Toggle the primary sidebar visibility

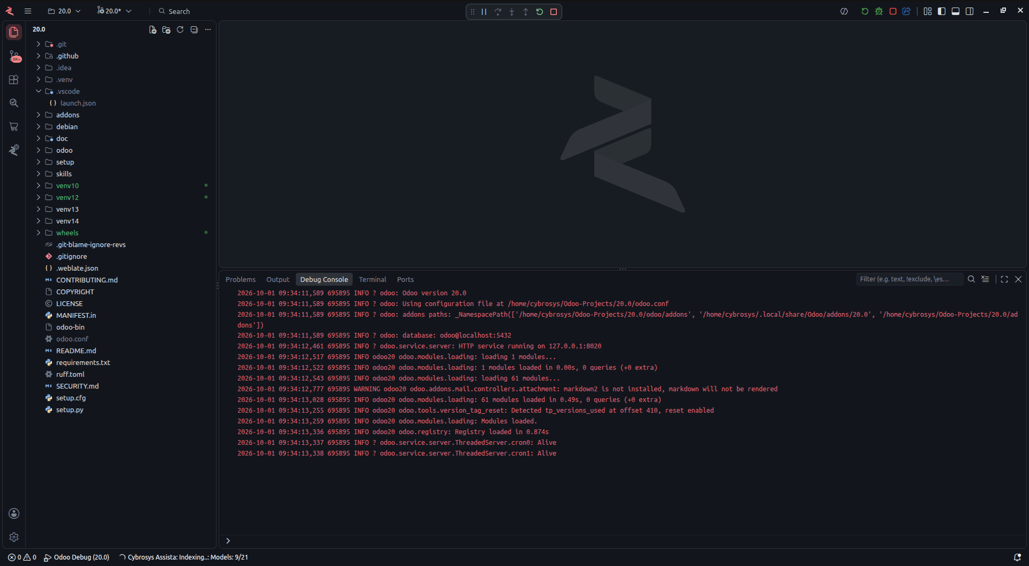tap(942, 11)
